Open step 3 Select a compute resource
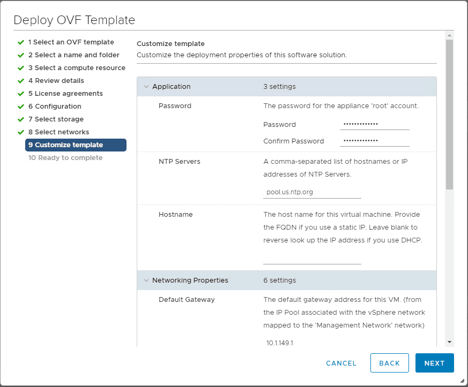This screenshot has width=468, height=387. pos(77,68)
